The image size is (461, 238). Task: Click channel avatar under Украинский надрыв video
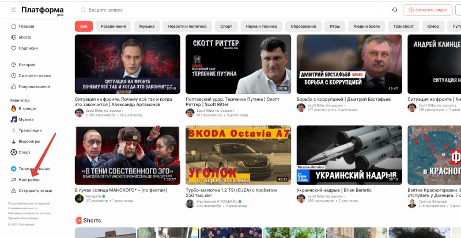point(301,198)
